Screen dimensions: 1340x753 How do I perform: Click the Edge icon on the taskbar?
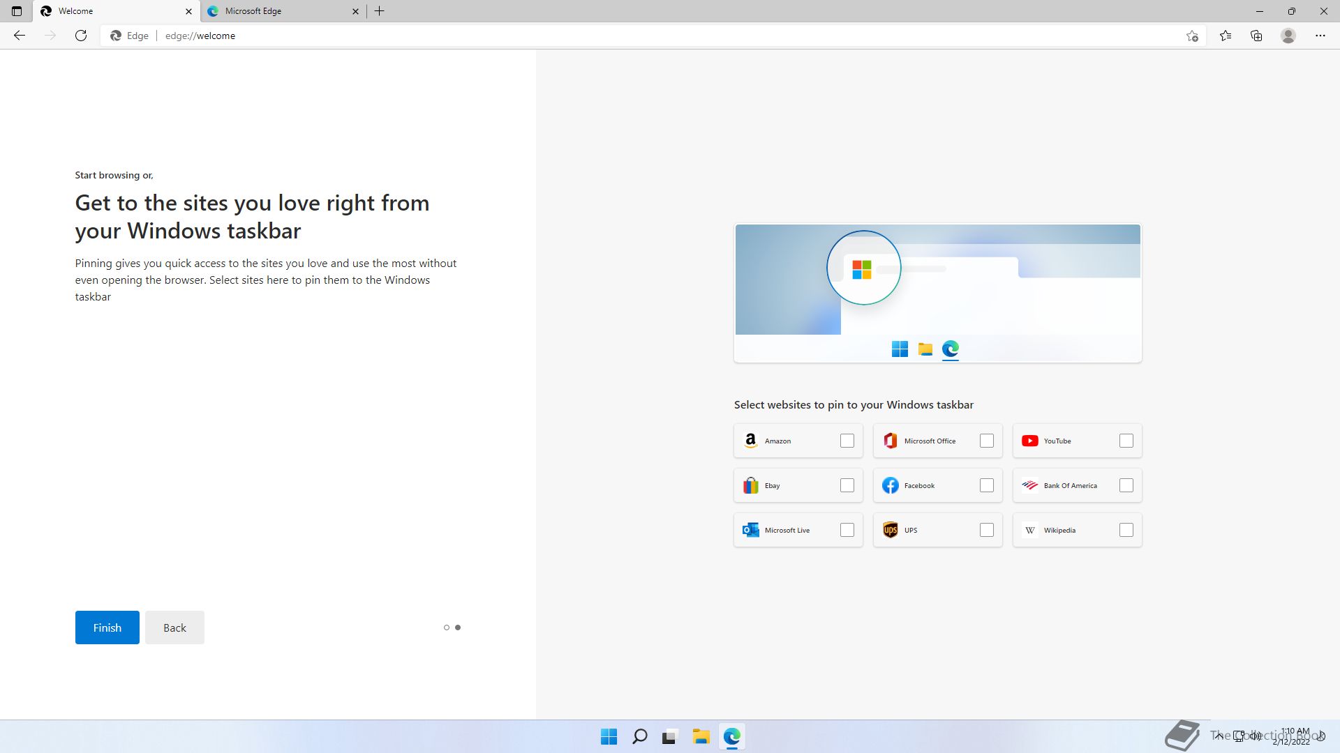pyautogui.click(x=731, y=736)
